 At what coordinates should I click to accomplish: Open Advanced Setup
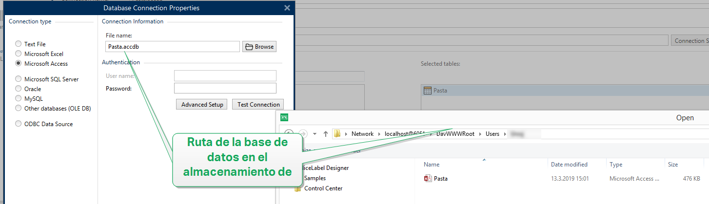pyautogui.click(x=202, y=105)
